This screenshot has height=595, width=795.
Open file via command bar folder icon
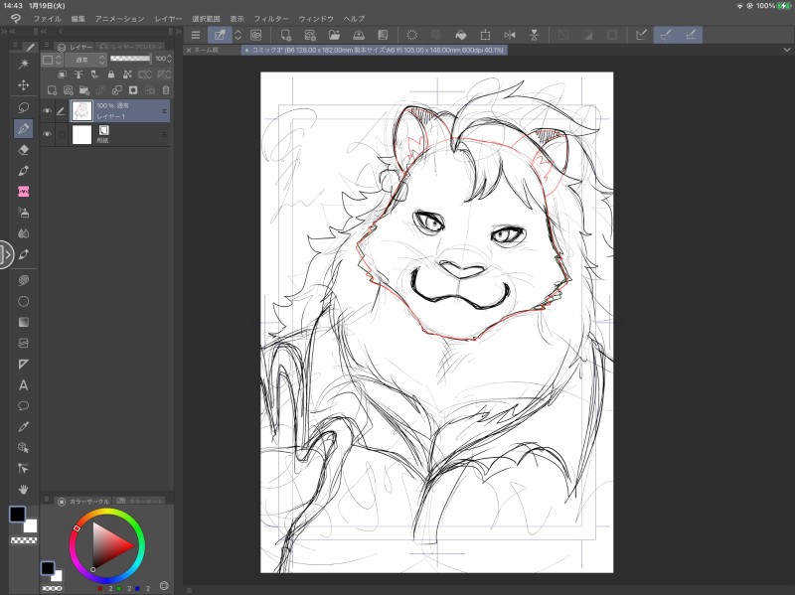(334, 35)
